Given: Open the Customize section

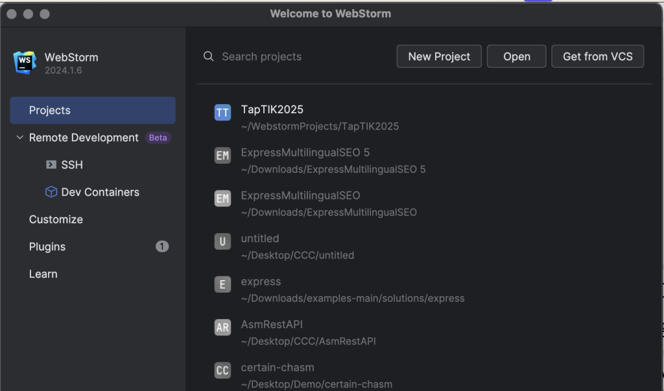Looking at the screenshot, I should coord(56,219).
